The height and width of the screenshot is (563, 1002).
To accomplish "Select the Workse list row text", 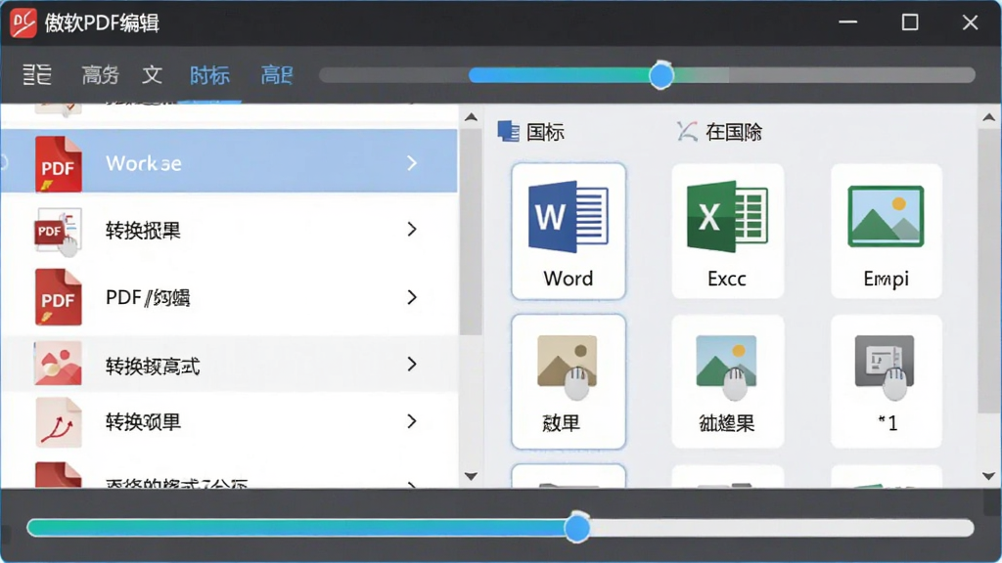I will coord(143,163).
